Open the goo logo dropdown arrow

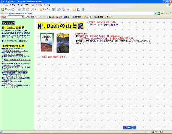click(7, 17)
